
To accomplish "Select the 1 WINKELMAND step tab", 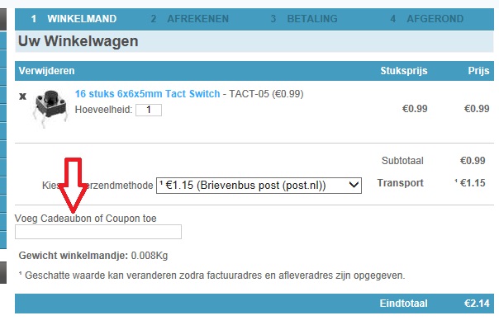I will pyautogui.click(x=74, y=19).
